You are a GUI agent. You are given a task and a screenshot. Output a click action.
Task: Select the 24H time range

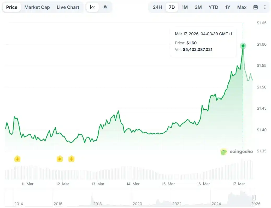click(x=157, y=7)
